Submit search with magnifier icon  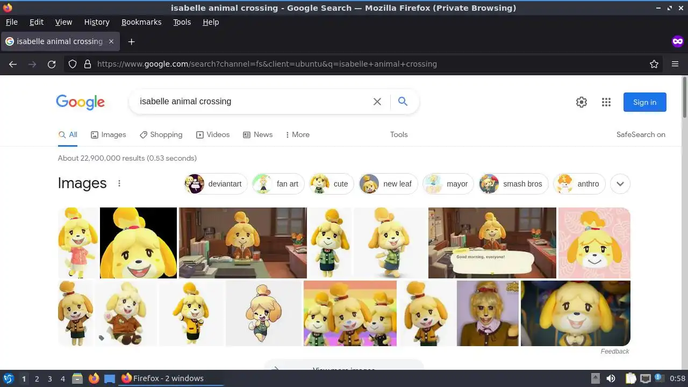pos(403,101)
